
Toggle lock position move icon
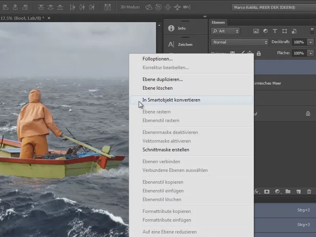[250, 53]
